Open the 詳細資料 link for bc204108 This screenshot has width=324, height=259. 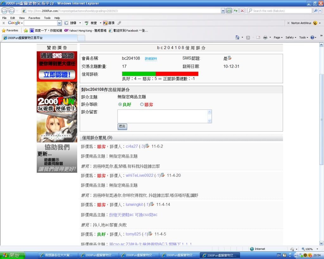(151, 59)
